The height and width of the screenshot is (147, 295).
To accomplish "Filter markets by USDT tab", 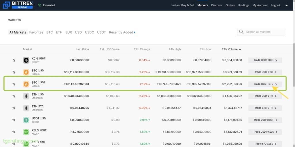I will coord(101,32).
